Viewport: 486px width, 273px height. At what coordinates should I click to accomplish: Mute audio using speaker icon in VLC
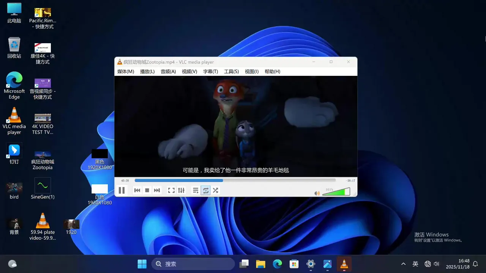coord(317,193)
